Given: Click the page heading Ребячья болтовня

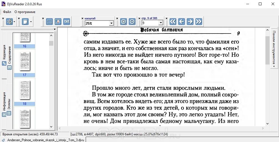Looking at the screenshot, I should tap(162, 30).
